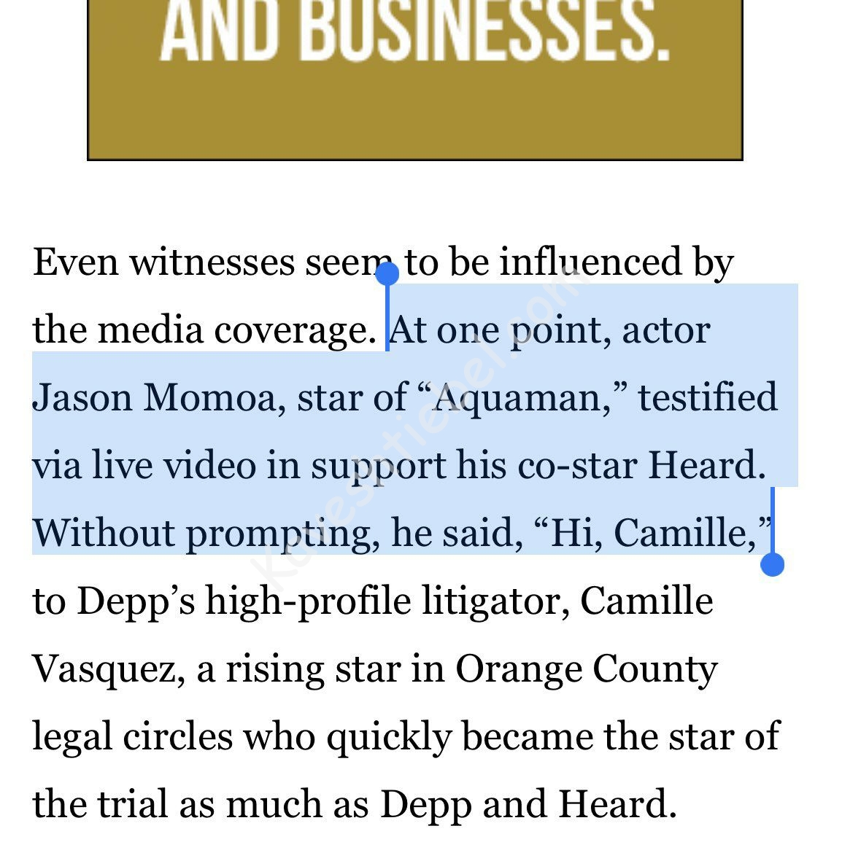
Task: Tap the end text-selection handle
Action: pos(772,564)
